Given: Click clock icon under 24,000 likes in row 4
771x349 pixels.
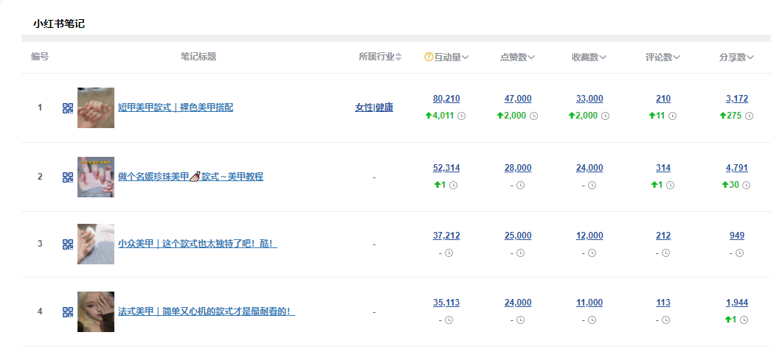Looking at the screenshot, I should coord(521,320).
